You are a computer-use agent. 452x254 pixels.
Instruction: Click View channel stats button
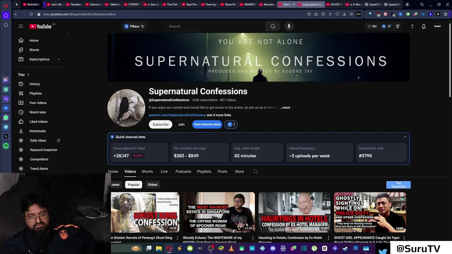207,124
